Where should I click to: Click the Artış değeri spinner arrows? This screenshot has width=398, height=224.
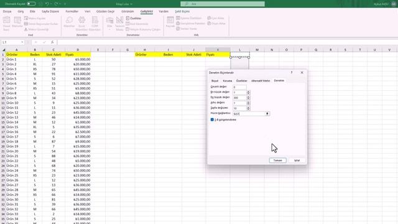248,103
